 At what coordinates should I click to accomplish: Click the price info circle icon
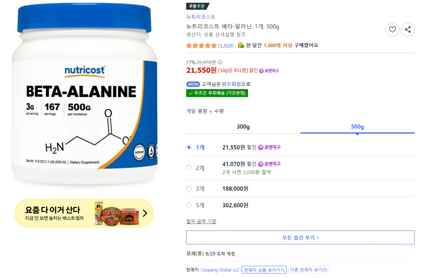click(x=220, y=62)
